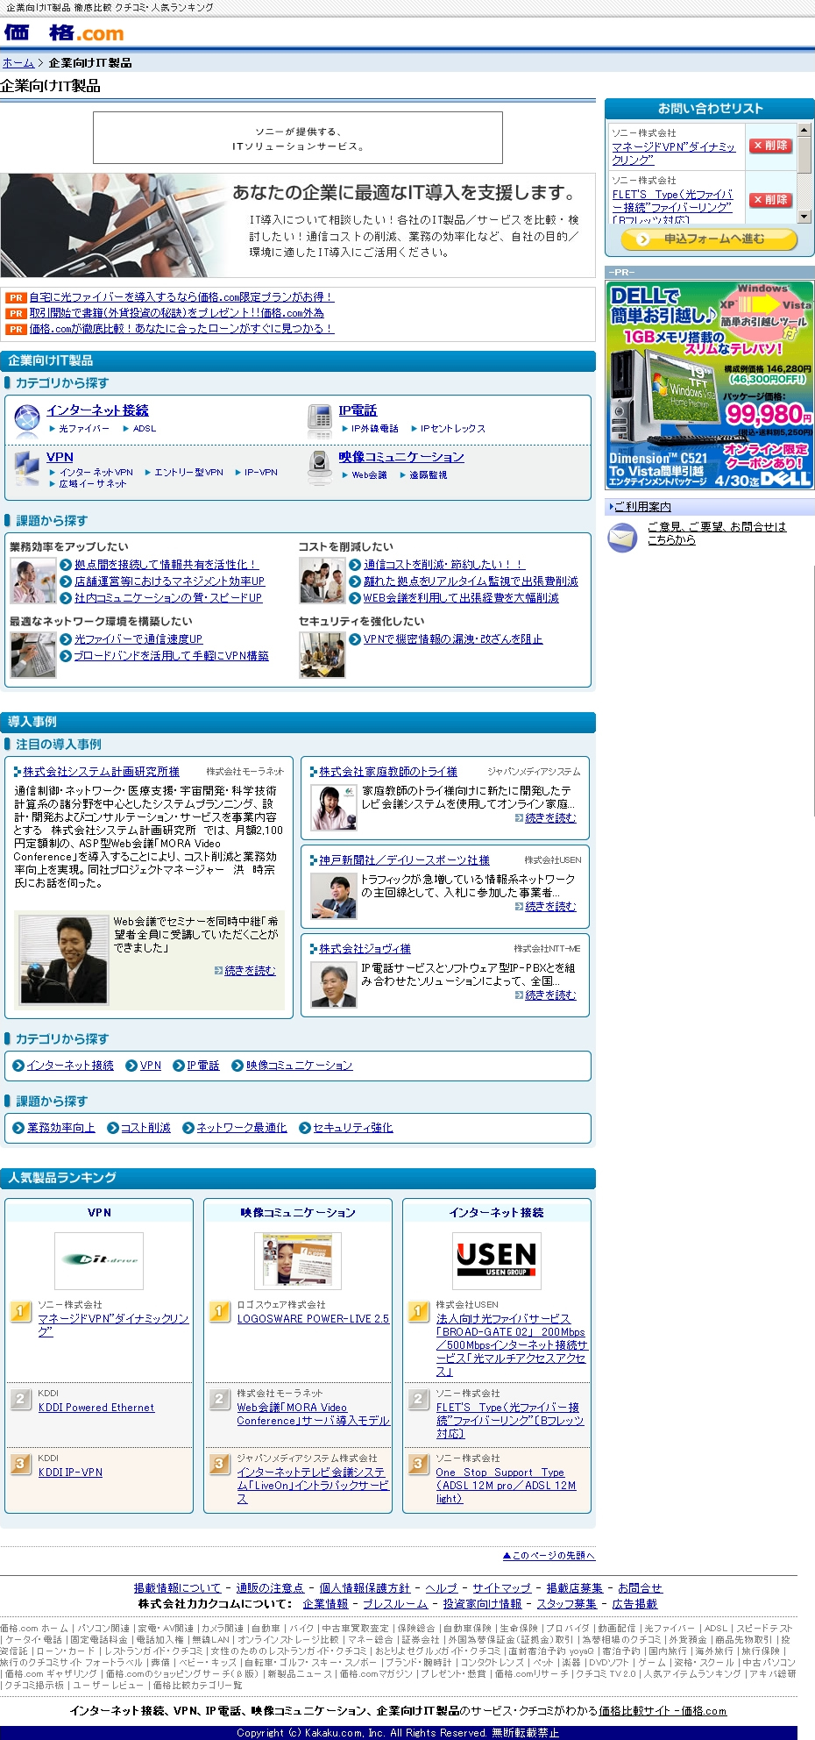Click the arrow icon before 株式会社システム計画研究所様

click(18, 772)
